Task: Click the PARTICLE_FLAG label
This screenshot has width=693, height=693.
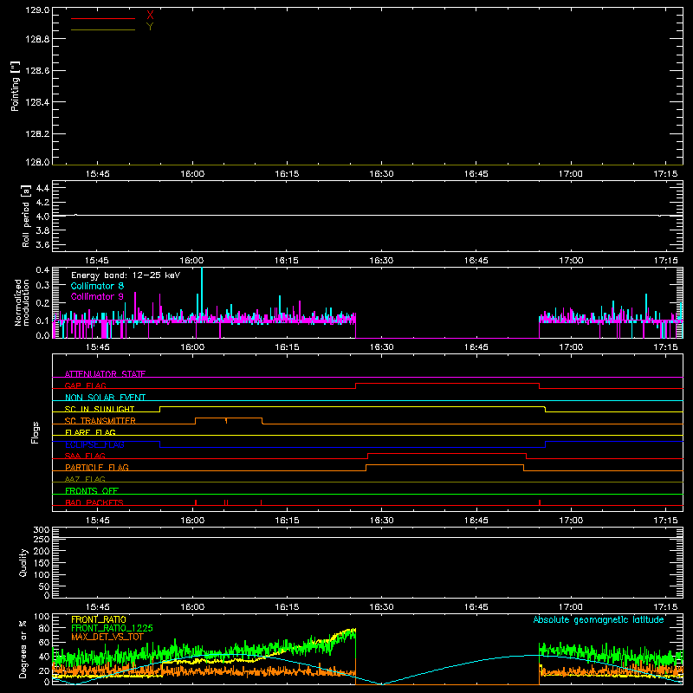Action: point(97,467)
